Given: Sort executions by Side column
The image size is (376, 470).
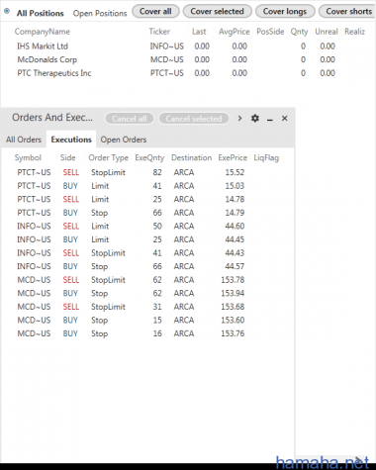Looking at the screenshot, I should (68, 157).
